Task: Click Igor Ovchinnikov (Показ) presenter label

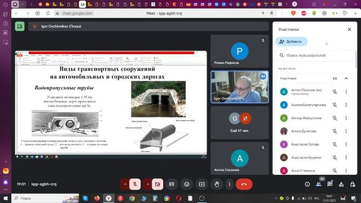Action: pyautogui.click(x=61, y=27)
